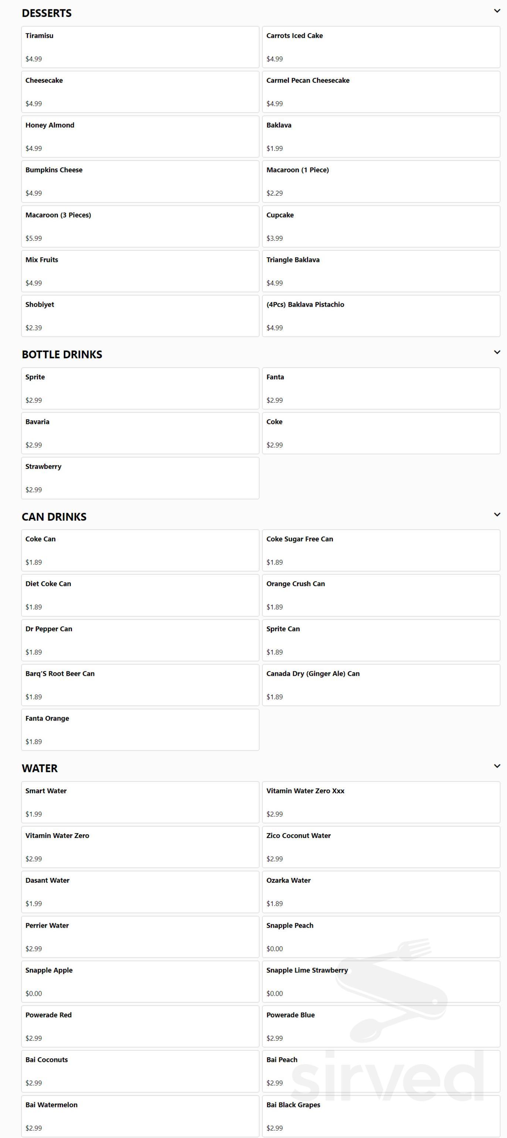The height and width of the screenshot is (1138, 507).
Task: Pick Canada Dry (Ginger Ale) Can
Action: tap(381, 685)
